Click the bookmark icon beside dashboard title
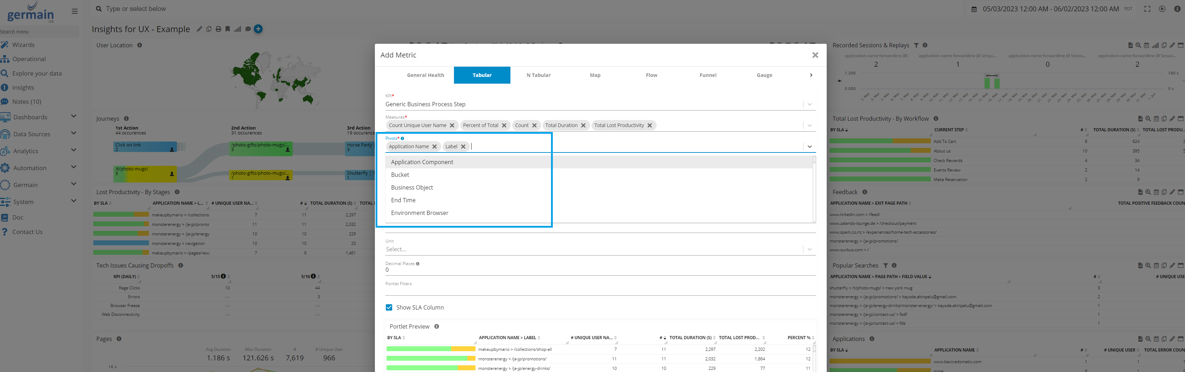 click(228, 29)
